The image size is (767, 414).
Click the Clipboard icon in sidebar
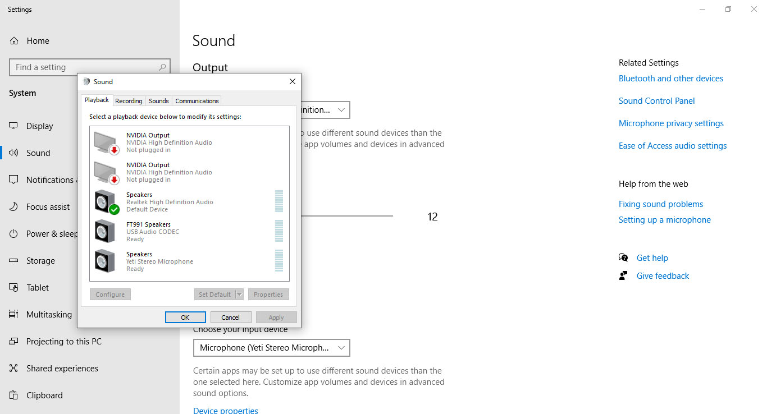pyautogui.click(x=14, y=395)
